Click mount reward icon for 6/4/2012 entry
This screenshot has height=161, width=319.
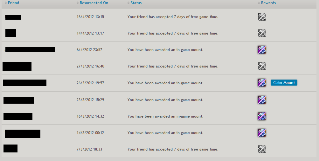click(262, 50)
